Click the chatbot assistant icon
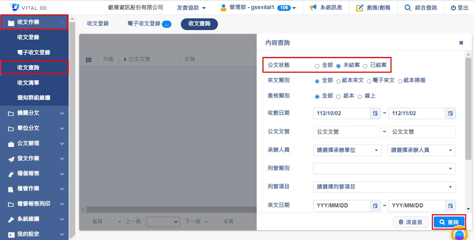This screenshot has width=474, height=240. tap(459, 234)
